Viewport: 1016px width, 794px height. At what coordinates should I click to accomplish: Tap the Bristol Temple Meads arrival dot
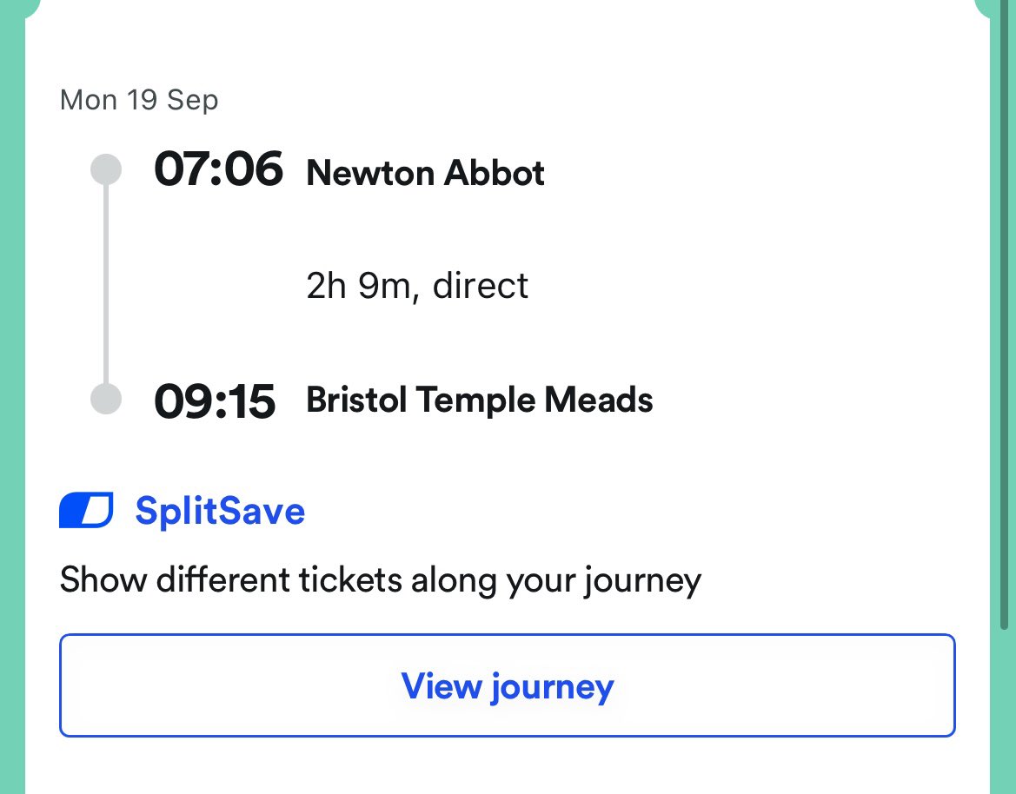[106, 400]
